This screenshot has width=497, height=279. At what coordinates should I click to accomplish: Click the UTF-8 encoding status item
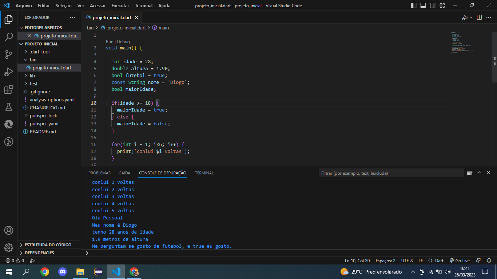[x=407, y=260]
